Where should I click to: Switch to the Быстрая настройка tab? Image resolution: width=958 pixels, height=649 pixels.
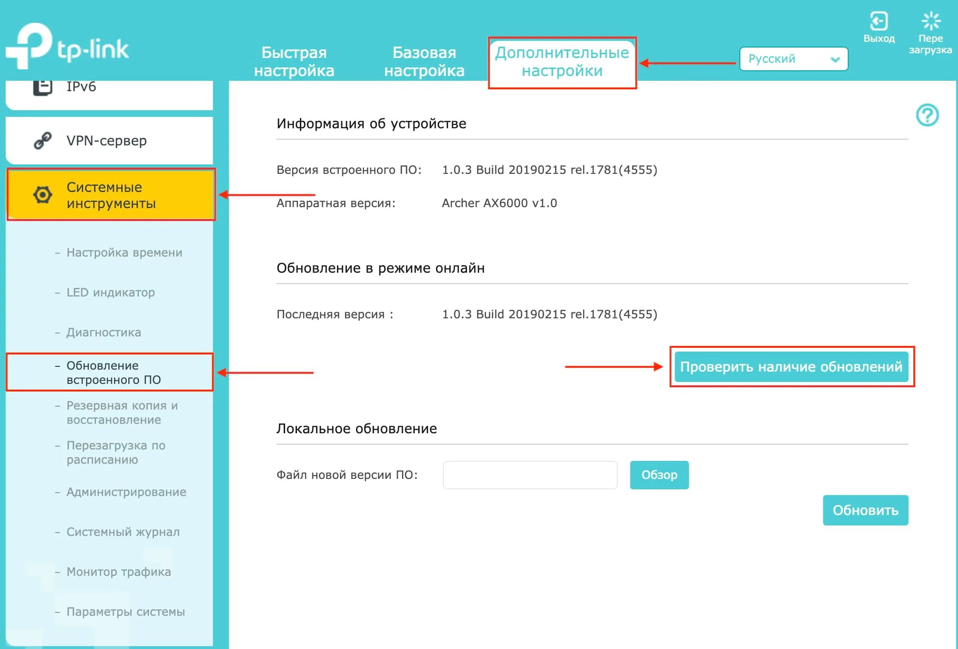pos(294,62)
